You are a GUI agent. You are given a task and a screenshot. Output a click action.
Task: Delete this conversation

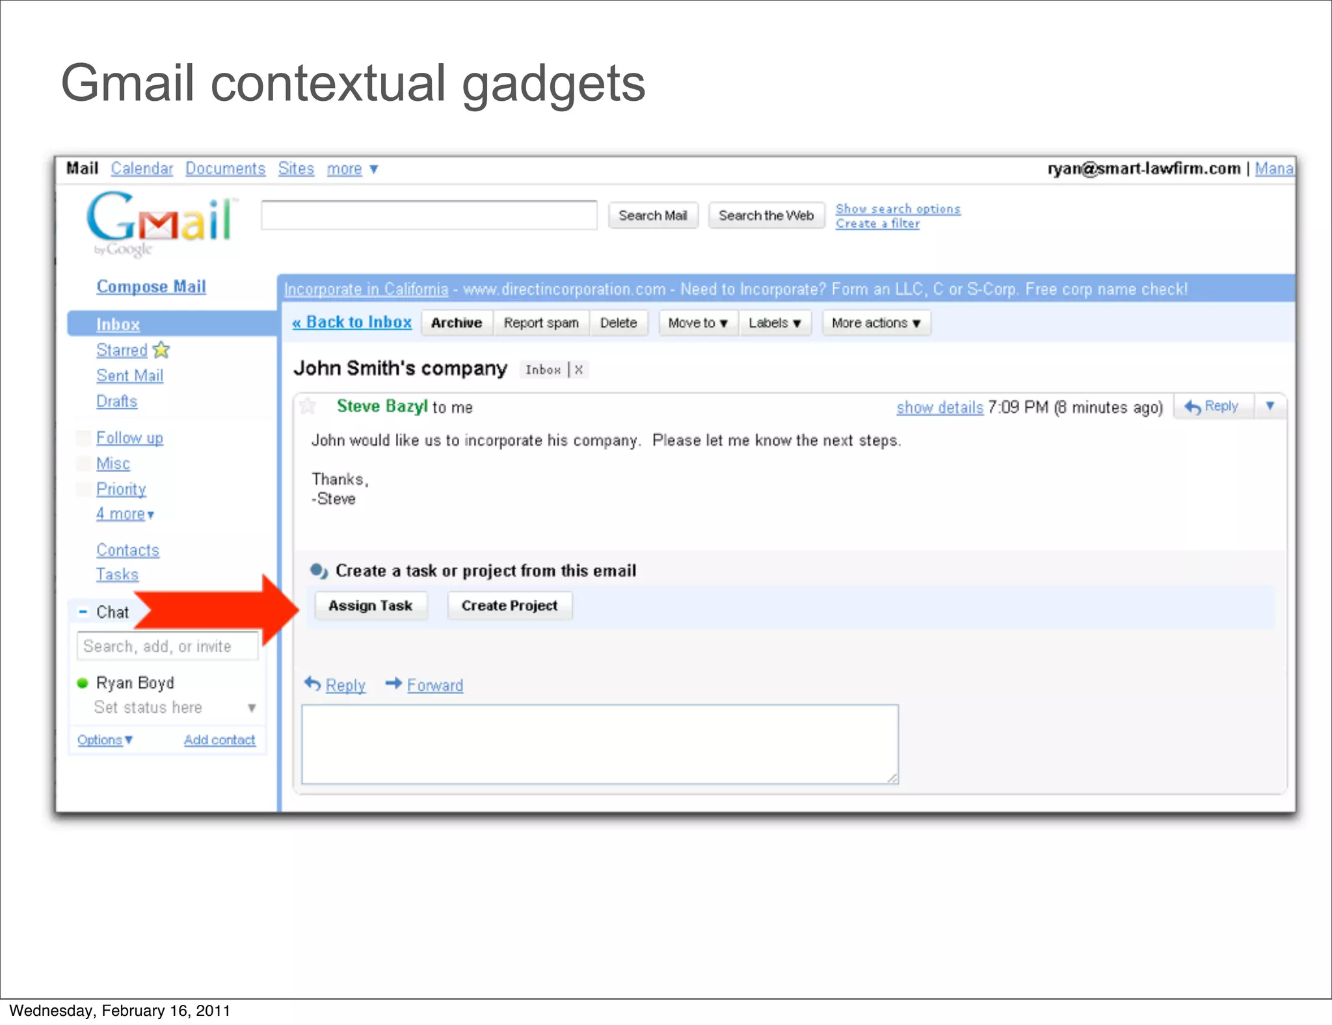point(619,323)
